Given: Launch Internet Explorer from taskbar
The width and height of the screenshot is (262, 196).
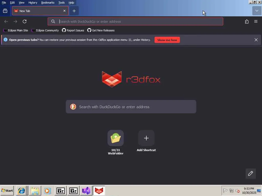Looking at the screenshot, I should [x=21, y=190].
